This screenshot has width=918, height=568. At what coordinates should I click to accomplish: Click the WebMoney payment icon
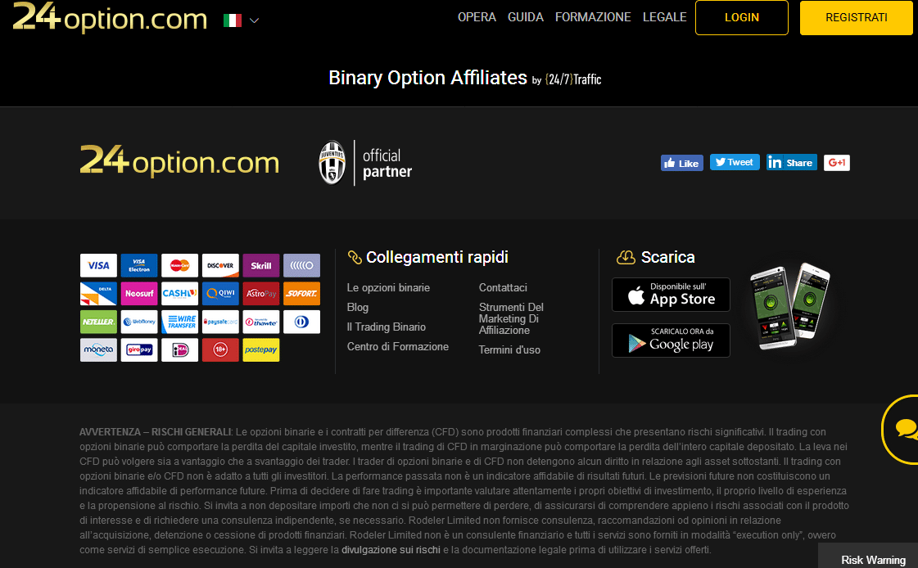click(139, 322)
